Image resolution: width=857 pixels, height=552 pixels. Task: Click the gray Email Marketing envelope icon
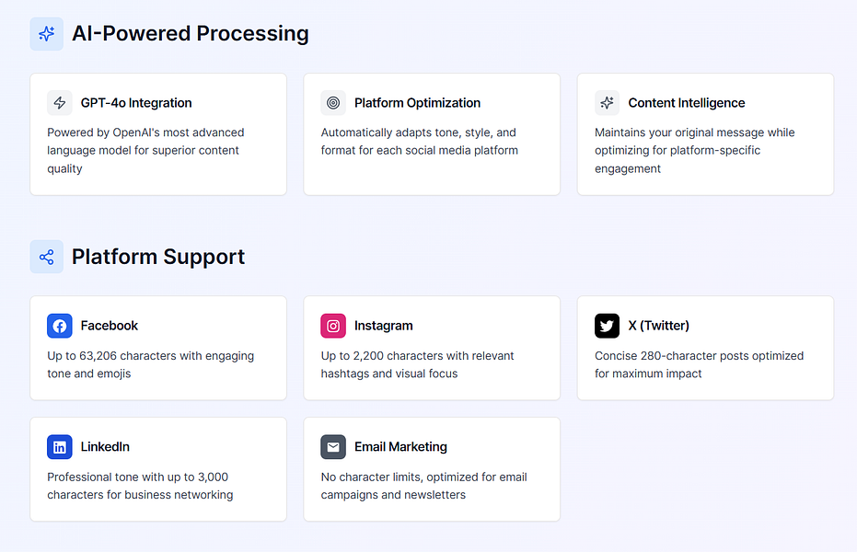333,447
